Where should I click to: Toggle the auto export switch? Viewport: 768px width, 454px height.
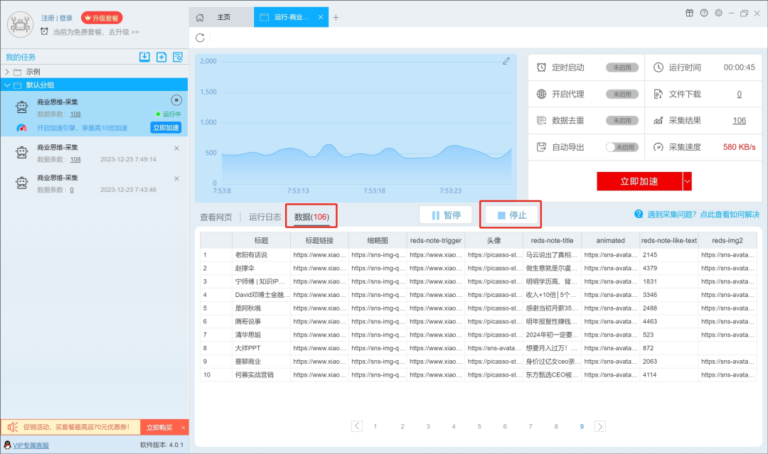coord(622,147)
